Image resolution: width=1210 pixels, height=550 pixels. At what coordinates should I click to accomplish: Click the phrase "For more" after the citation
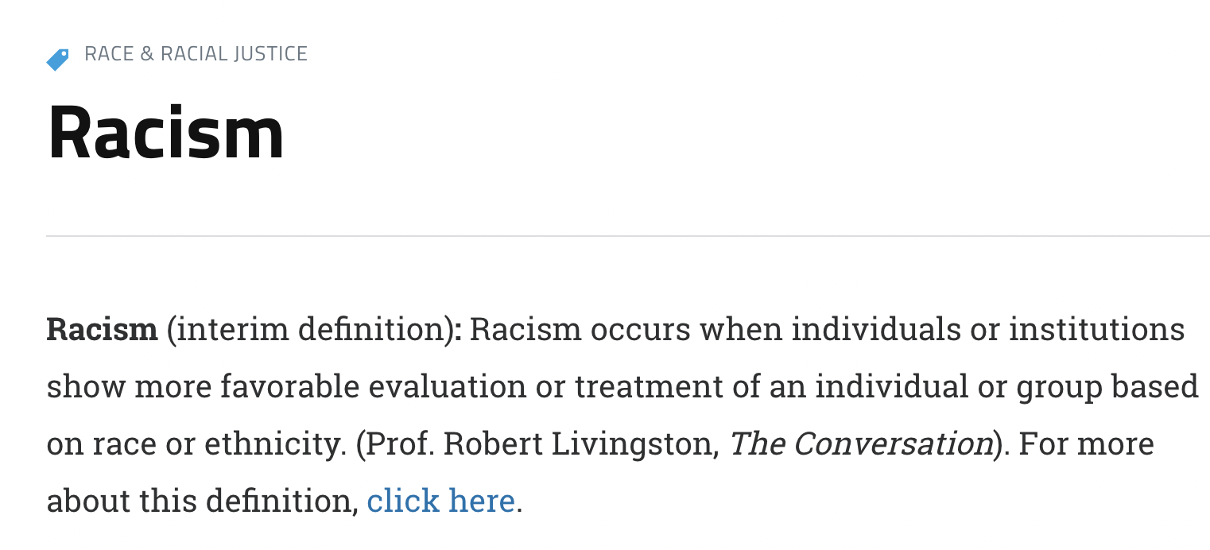(x=1086, y=443)
